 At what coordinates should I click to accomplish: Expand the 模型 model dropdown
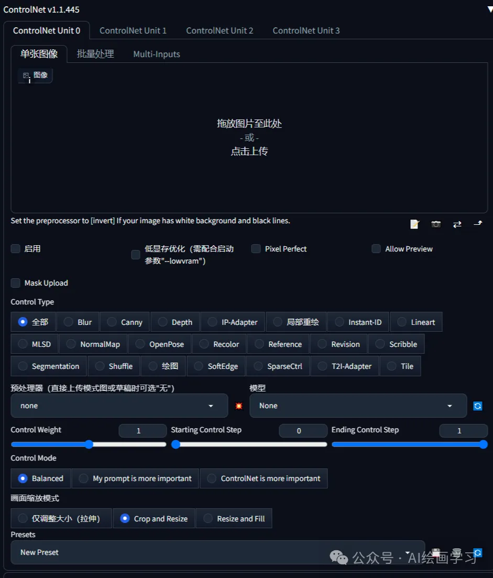(x=358, y=405)
